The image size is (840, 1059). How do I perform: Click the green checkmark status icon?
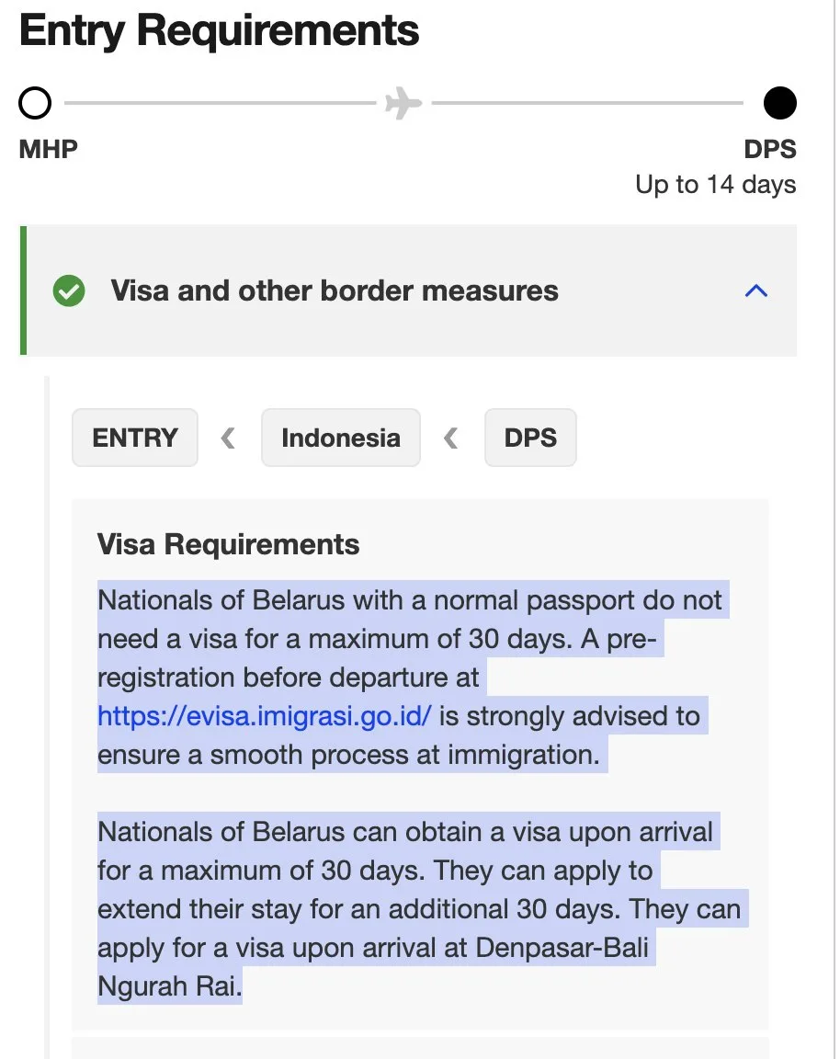pos(69,291)
